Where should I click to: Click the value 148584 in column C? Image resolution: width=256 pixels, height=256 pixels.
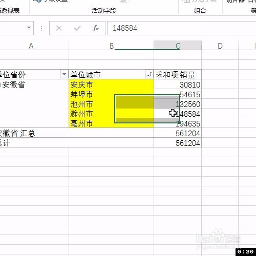tap(188, 114)
